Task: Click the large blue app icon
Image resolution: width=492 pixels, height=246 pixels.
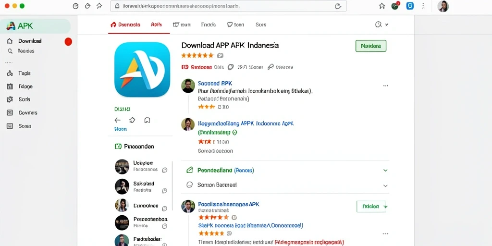Action: pos(142,69)
